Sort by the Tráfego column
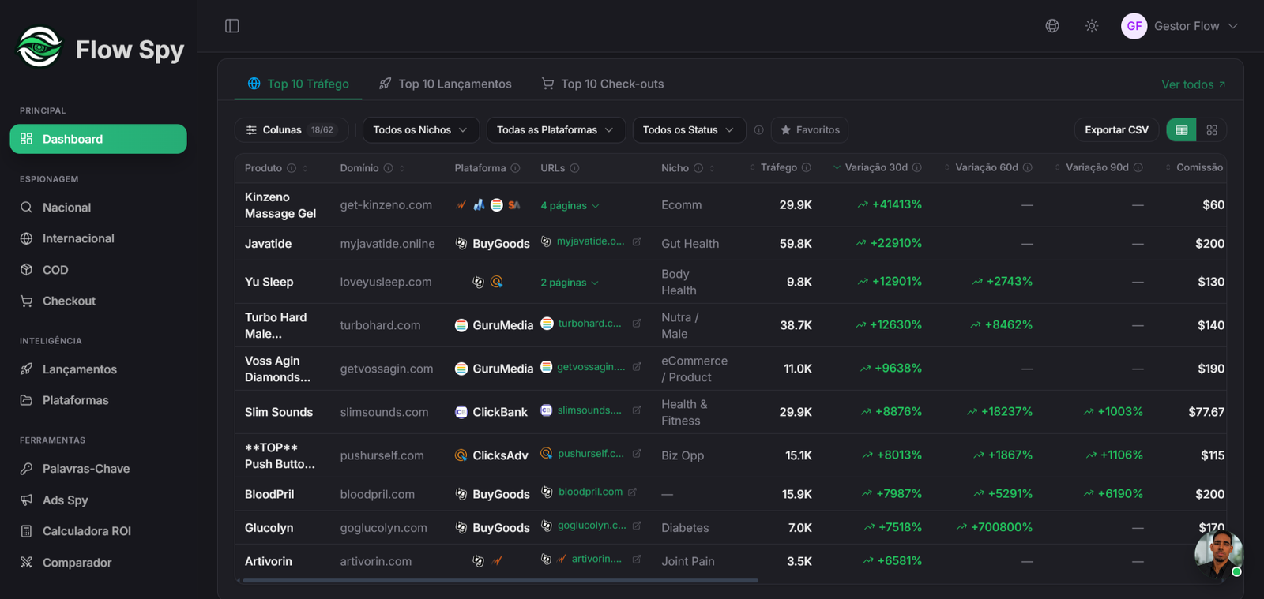 click(x=753, y=168)
